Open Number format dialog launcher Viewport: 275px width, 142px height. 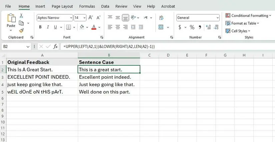tap(219, 37)
